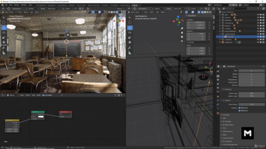The image size is (266, 149).
Task: Toggle the Use Nodes checkbox
Action: tap(43, 95)
